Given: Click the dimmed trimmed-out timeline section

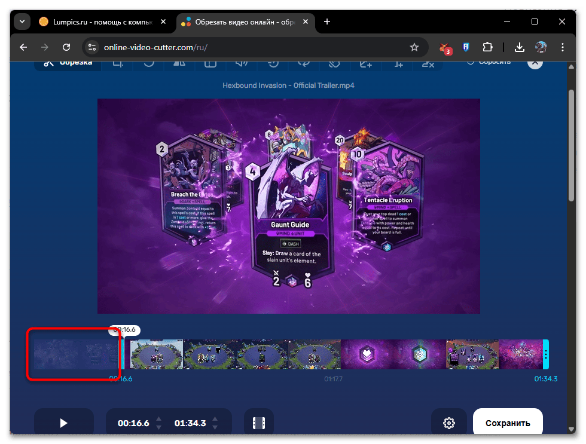Looking at the screenshot, I should pyautogui.click(x=77, y=354).
